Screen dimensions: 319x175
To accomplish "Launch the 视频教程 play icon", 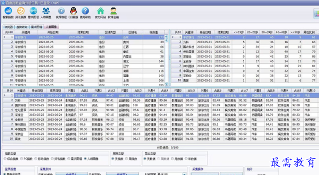I will pyautogui.click(x=61, y=13).
